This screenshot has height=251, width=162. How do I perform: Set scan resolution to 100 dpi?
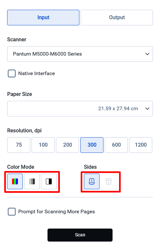43,145
